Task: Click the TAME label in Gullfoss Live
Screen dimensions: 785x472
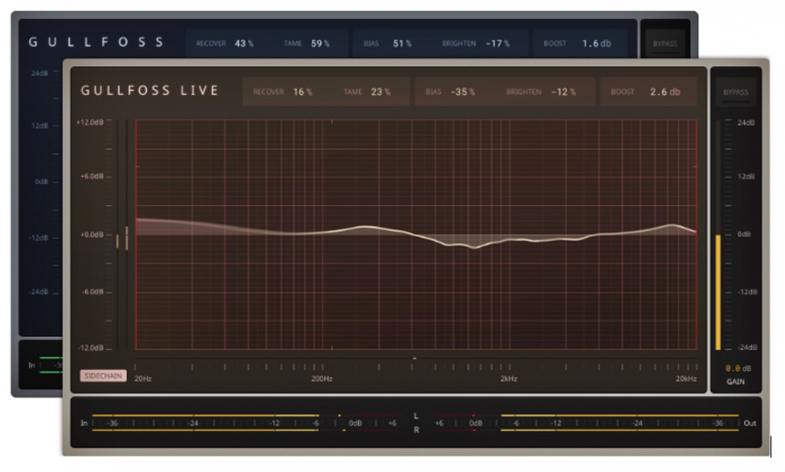Action: coord(352,92)
